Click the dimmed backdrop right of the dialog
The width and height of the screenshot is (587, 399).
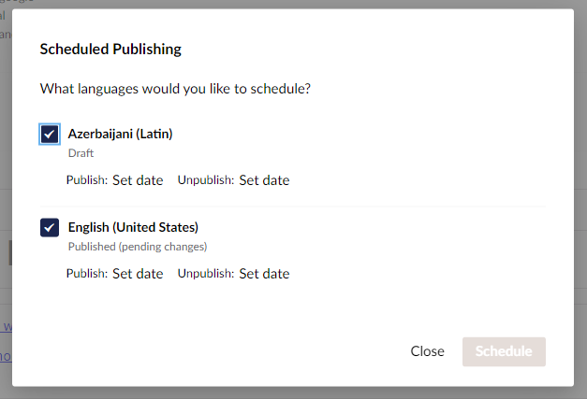[580, 187]
